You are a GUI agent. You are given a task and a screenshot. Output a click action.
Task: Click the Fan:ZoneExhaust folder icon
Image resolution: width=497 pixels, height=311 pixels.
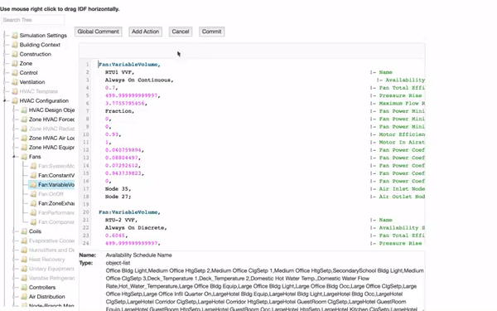pos(33,203)
